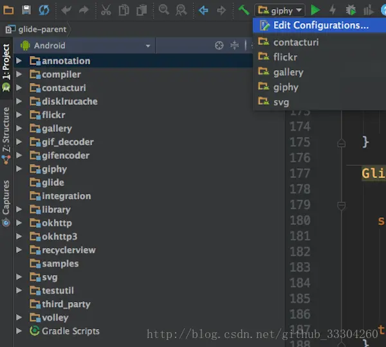This screenshot has width=386, height=347.
Task: Expand the Gradle Scripts node arrow
Action: coord(19,331)
